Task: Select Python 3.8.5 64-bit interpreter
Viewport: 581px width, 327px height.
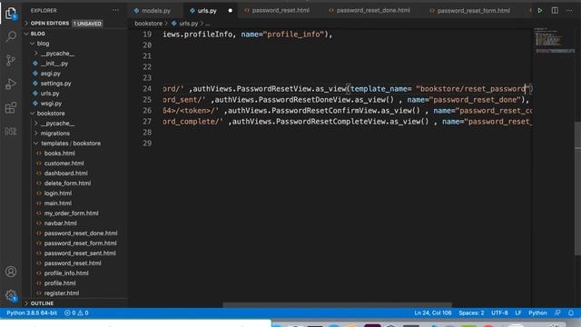Action: pos(32,312)
